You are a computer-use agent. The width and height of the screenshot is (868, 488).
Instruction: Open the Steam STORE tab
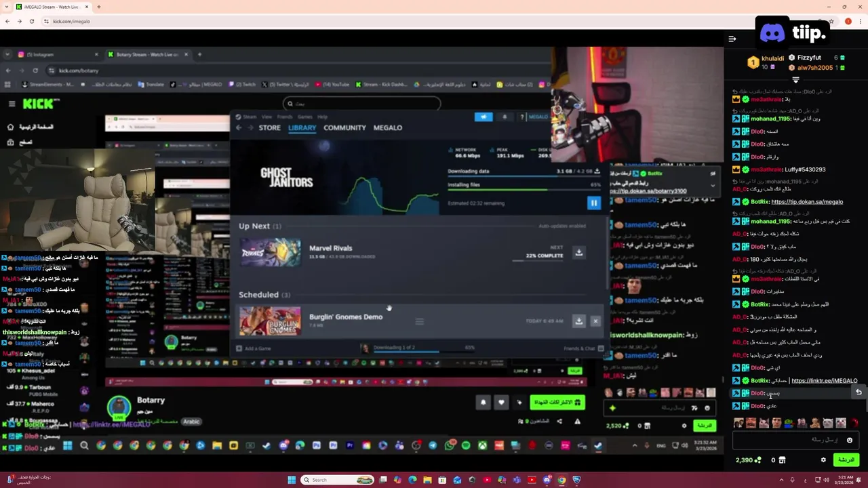click(x=269, y=127)
